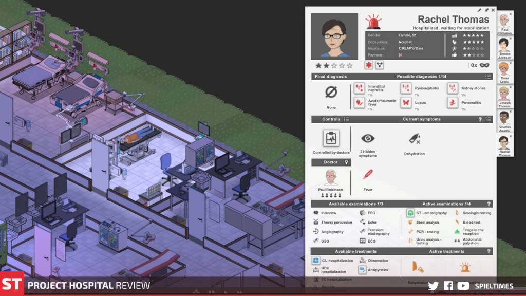The height and width of the screenshot is (296, 526).
Task: Click the active CT - enterography icon
Action: click(410, 213)
